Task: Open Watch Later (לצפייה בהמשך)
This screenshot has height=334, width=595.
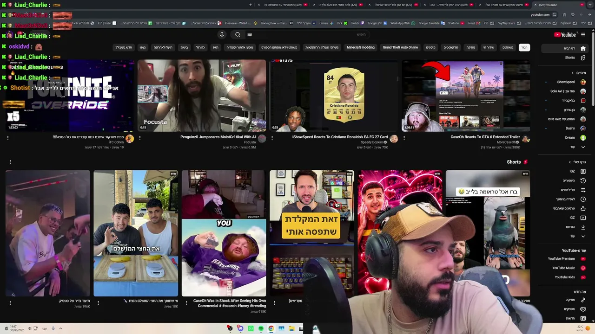Action: tap(566, 199)
